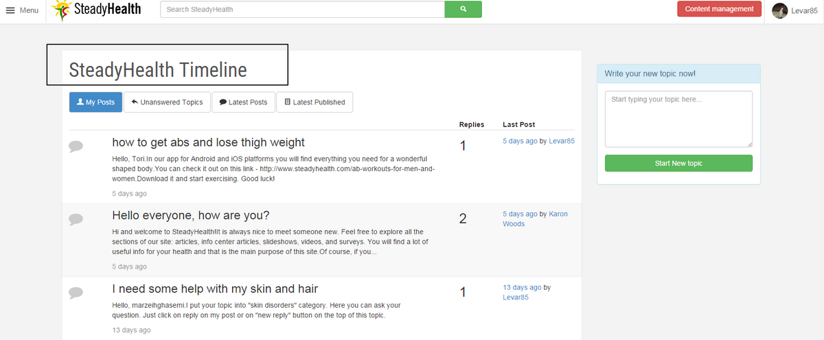Click '5 days ago' link by Karon Woods
The width and height of the screenshot is (824, 340).
click(x=520, y=214)
